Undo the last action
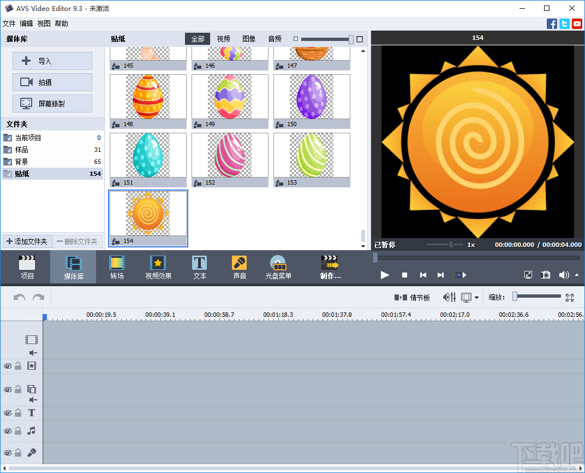This screenshot has height=473, width=585. [19, 298]
